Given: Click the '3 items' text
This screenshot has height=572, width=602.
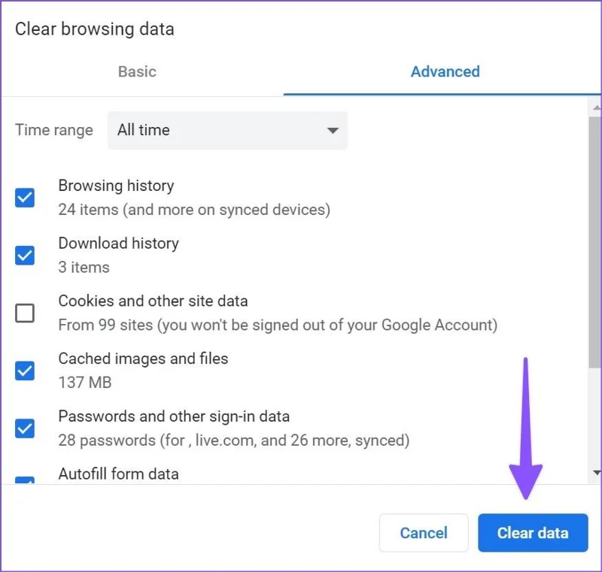Looking at the screenshot, I should coord(84,268).
